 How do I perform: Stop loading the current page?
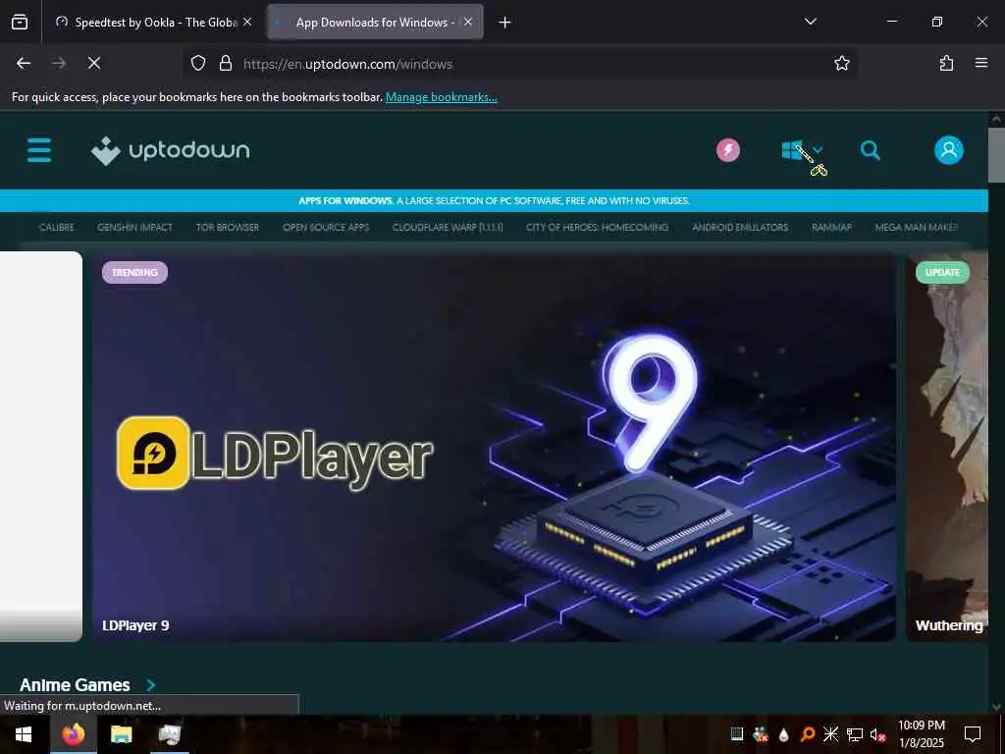(94, 63)
